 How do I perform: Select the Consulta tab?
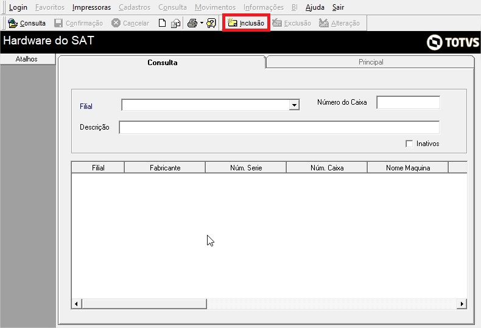[163, 62]
